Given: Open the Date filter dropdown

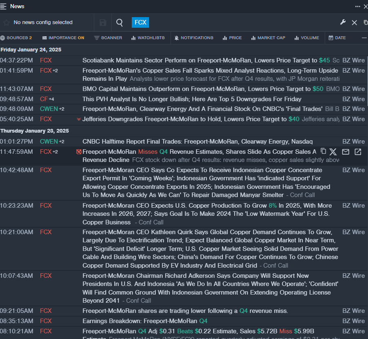Looking at the screenshot, I should 337,38.
